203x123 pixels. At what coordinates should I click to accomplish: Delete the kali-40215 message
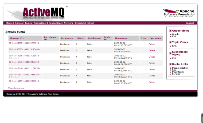coord(152,57)
